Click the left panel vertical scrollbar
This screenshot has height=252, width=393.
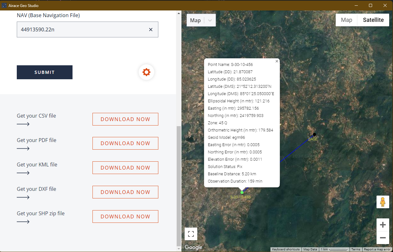point(179,184)
